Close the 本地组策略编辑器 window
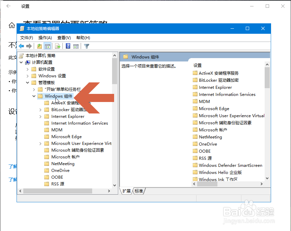 [263, 28]
